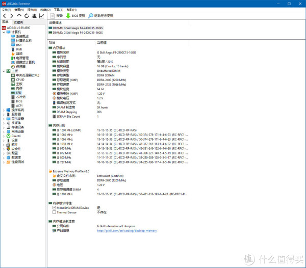Screen dimensions: 306x268
Task: Collapse the 计算机 tree node
Action: pos(4,32)
